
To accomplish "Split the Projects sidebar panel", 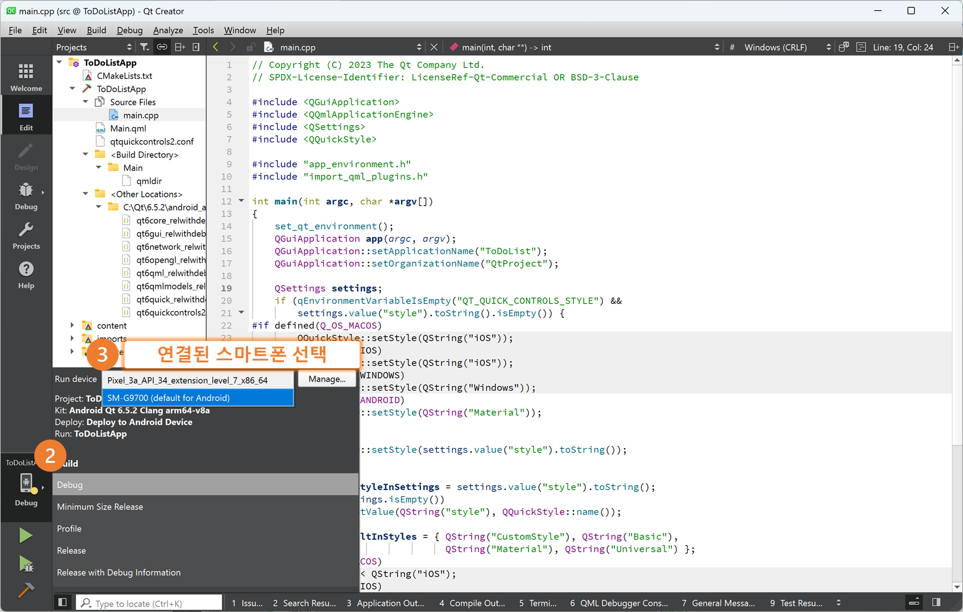I will point(180,47).
